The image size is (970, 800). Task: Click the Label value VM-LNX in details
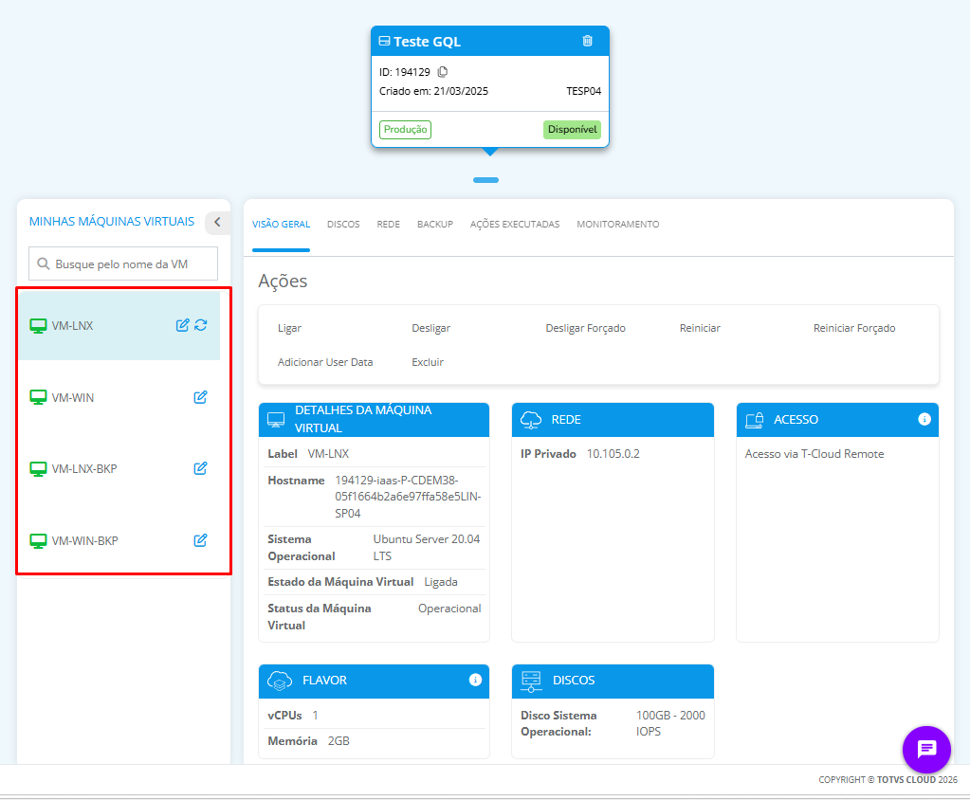pyautogui.click(x=328, y=454)
